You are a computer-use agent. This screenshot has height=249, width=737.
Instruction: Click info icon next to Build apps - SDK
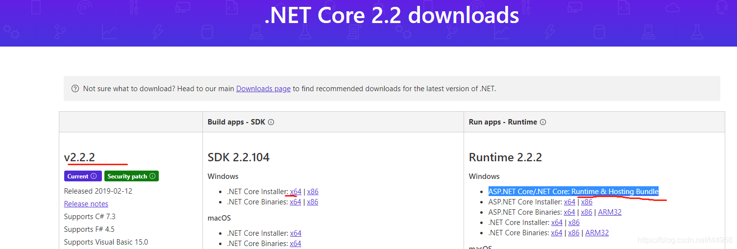(271, 122)
